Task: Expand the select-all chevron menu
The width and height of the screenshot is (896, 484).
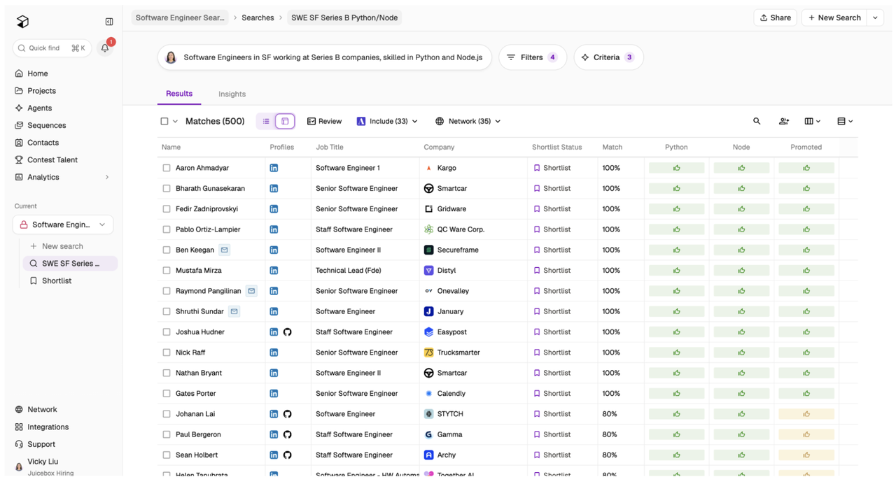Action: [x=175, y=121]
